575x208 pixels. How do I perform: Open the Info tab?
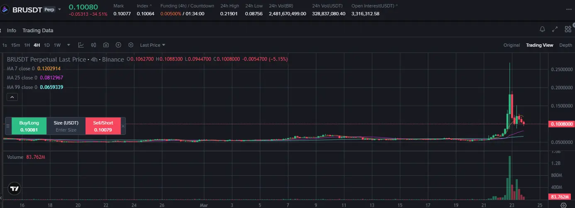tap(12, 31)
